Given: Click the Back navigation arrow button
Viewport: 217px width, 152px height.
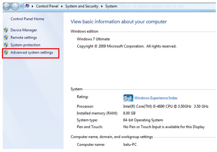Looking at the screenshot, I should pos(6,6).
